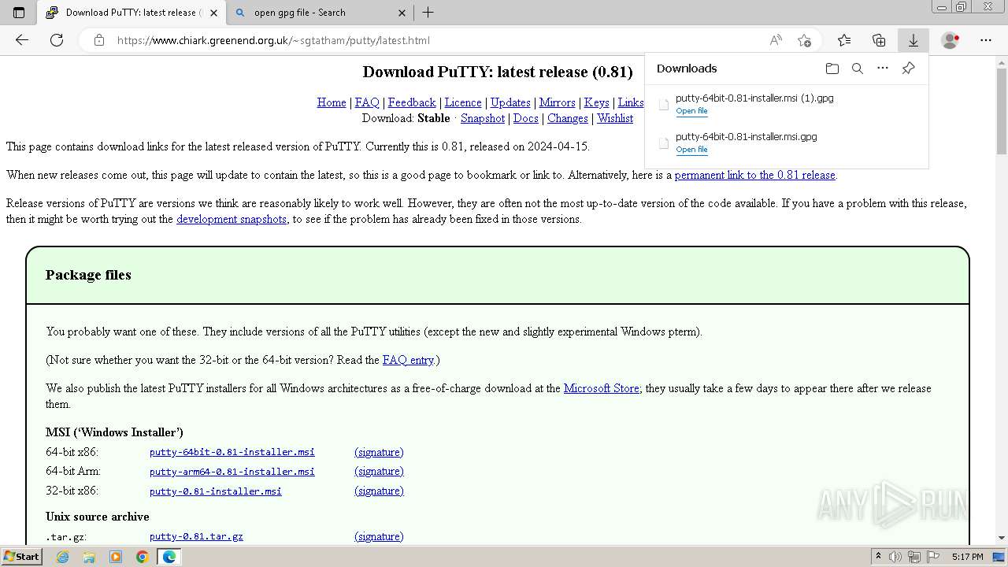Open the downloads folder icon
Image resolution: width=1008 pixels, height=567 pixels.
click(x=832, y=69)
